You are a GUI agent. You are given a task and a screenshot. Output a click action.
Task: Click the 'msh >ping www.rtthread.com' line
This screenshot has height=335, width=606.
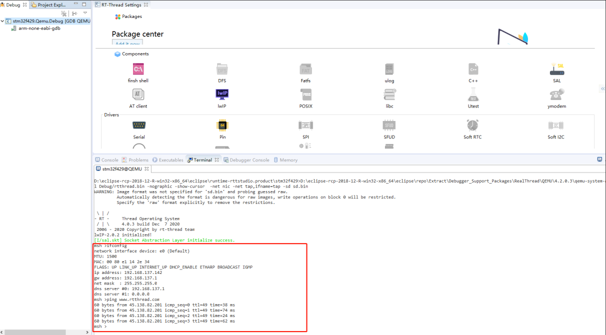click(127, 300)
